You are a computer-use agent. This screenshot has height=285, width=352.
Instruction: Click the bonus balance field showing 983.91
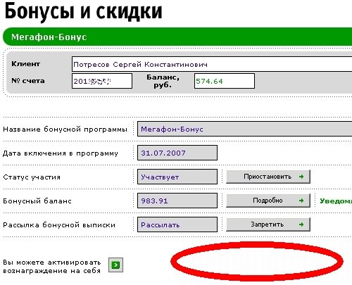(x=177, y=201)
